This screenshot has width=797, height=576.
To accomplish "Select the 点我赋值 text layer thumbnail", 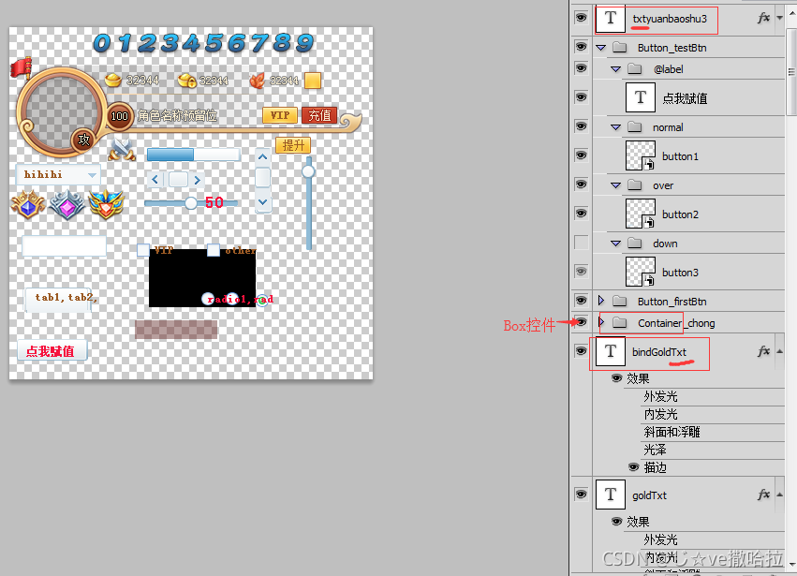I will [x=640, y=97].
